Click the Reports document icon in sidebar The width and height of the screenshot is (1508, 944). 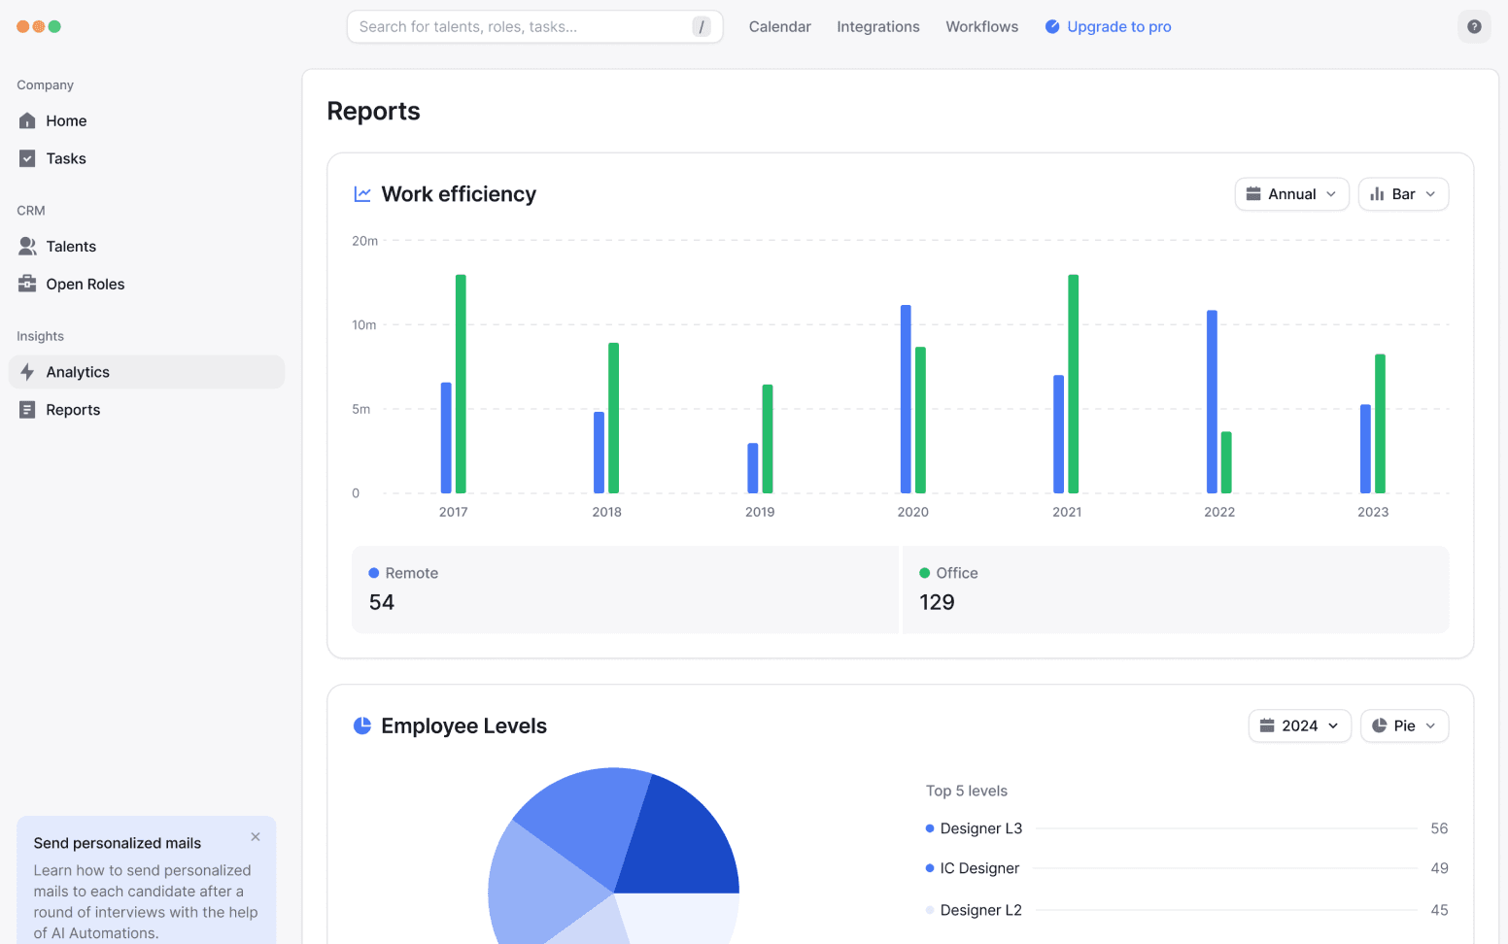[27, 410]
